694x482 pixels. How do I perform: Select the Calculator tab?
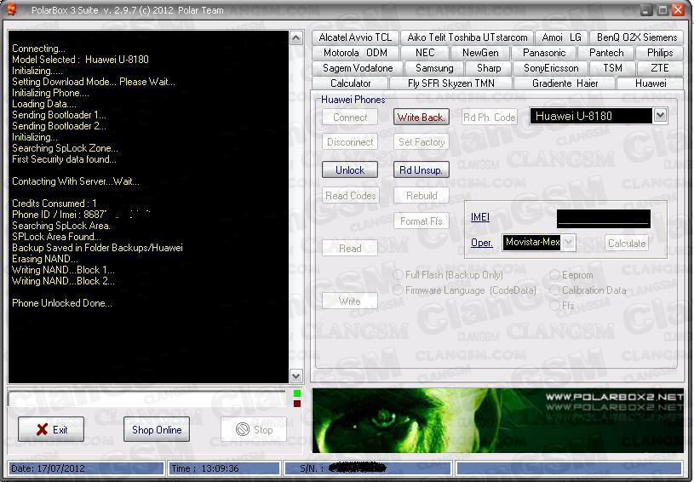[350, 83]
